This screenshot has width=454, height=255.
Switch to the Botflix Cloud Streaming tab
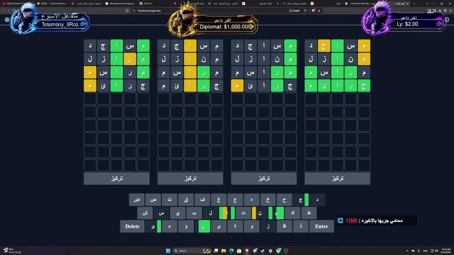[x=52, y=3]
